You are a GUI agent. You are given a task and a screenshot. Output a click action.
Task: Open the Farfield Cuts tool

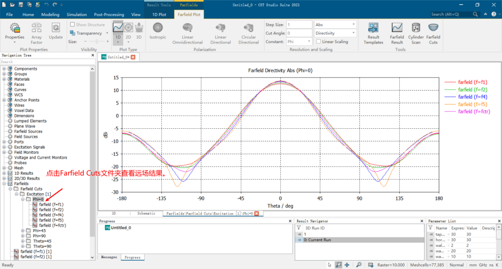433,33
